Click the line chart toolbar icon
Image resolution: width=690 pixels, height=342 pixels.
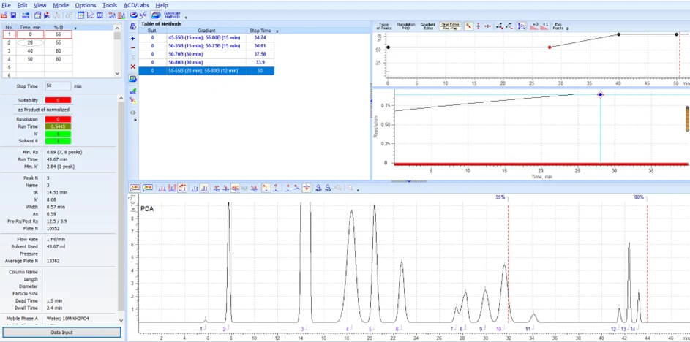point(90,15)
